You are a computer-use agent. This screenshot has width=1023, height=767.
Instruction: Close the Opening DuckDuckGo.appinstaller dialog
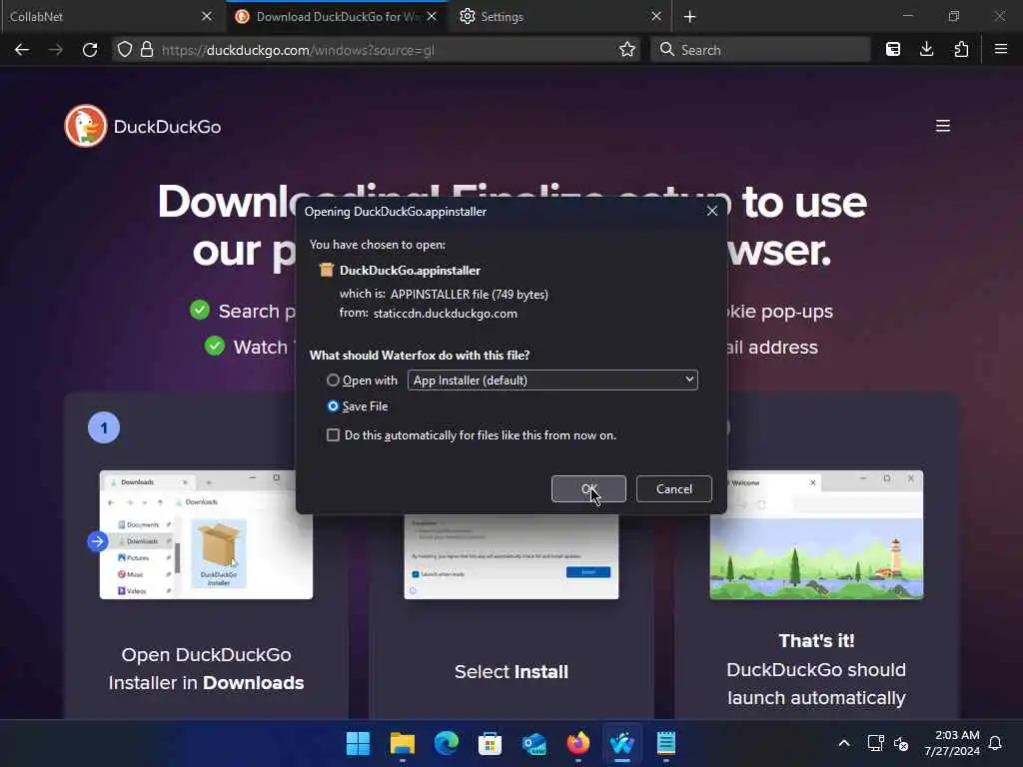pyautogui.click(x=711, y=212)
